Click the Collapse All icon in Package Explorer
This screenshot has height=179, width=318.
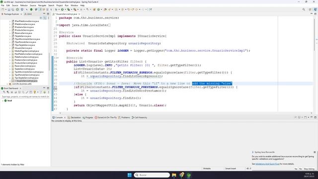coord(41,18)
